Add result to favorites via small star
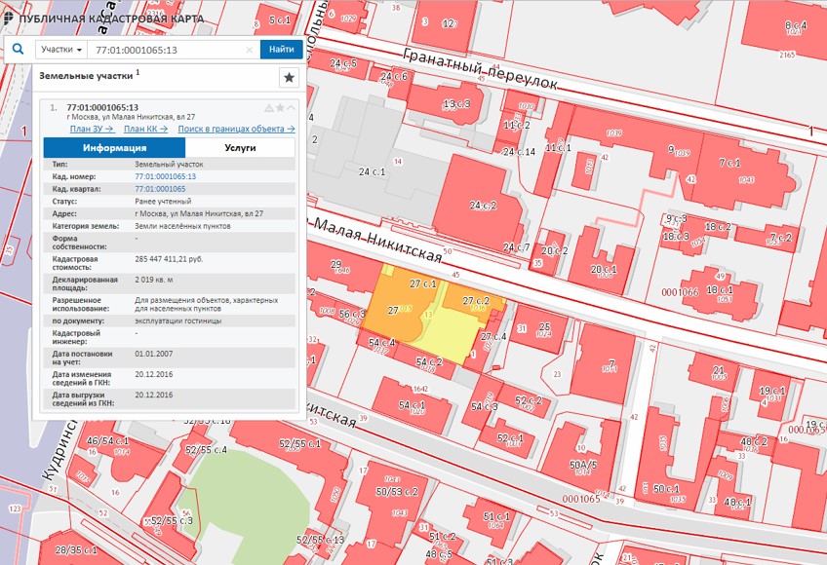This screenshot has width=827, height=565. pyautogui.click(x=280, y=107)
